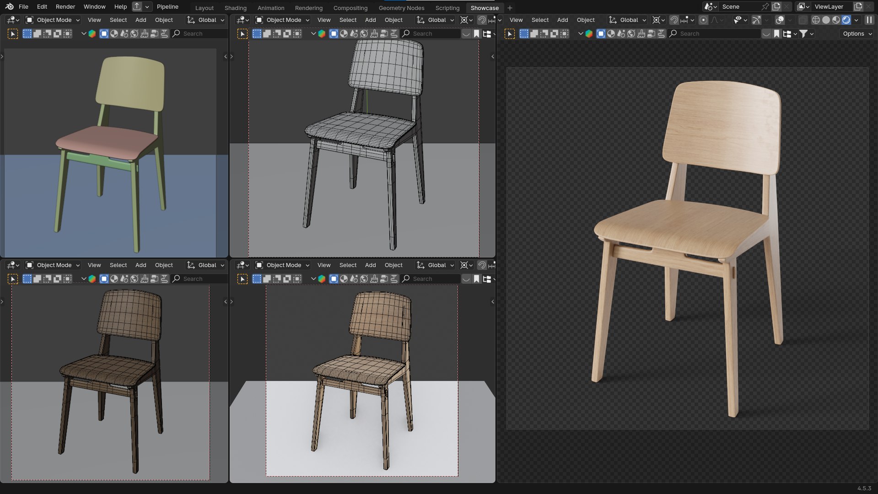Open selectability and visibility dropdown
878x494 pixels.
click(740, 20)
